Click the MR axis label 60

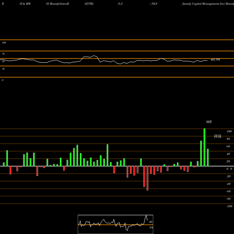tap(228, 146)
